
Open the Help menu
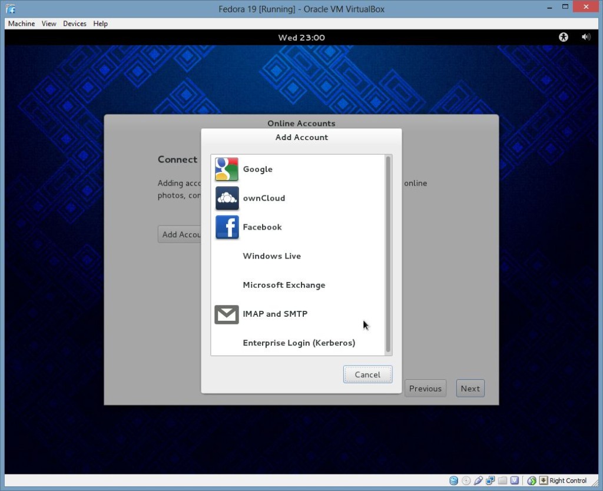coord(100,24)
